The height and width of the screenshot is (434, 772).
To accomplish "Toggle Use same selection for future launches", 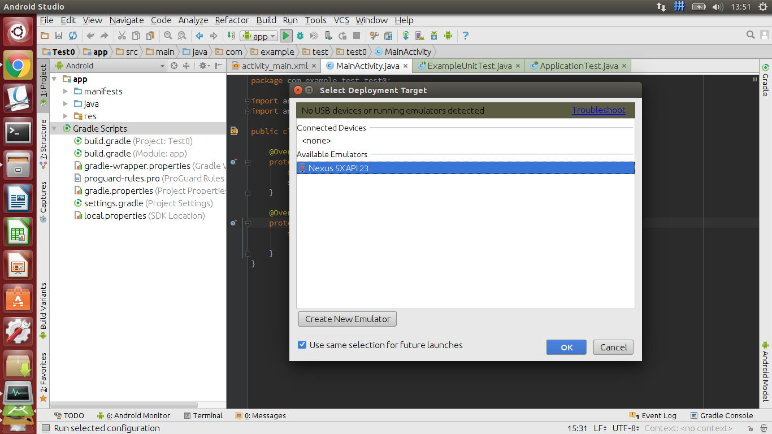I will [x=302, y=345].
